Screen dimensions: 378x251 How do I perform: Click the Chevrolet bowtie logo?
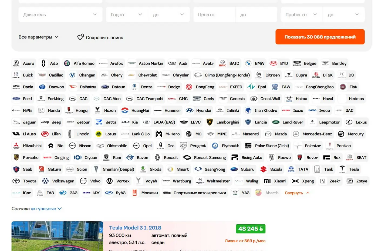tap(131, 75)
